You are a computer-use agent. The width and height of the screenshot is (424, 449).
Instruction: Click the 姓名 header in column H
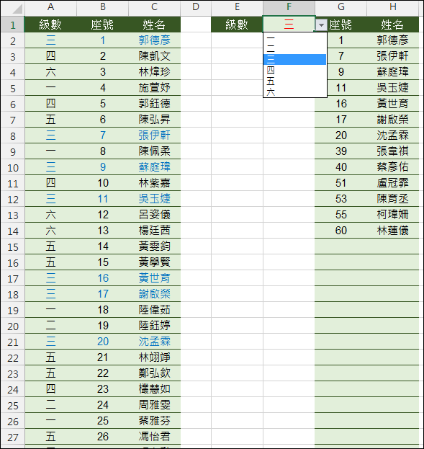(393, 25)
